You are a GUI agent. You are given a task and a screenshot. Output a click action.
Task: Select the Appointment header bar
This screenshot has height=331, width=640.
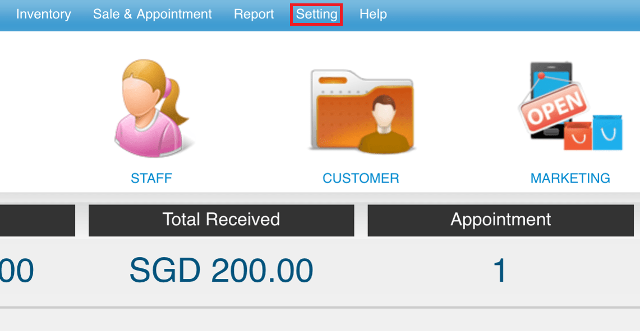[500, 220]
